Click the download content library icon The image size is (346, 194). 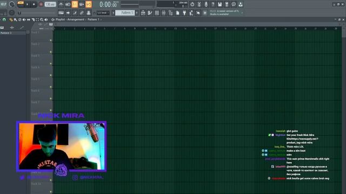pyautogui.click(x=240, y=4)
